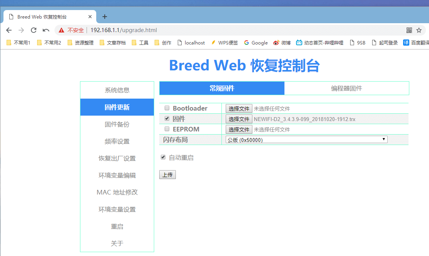Image resolution: width=429 pixels, height=256 pixels.
Task: Click the bookmark star icon
Action: (x=419, y=30)
